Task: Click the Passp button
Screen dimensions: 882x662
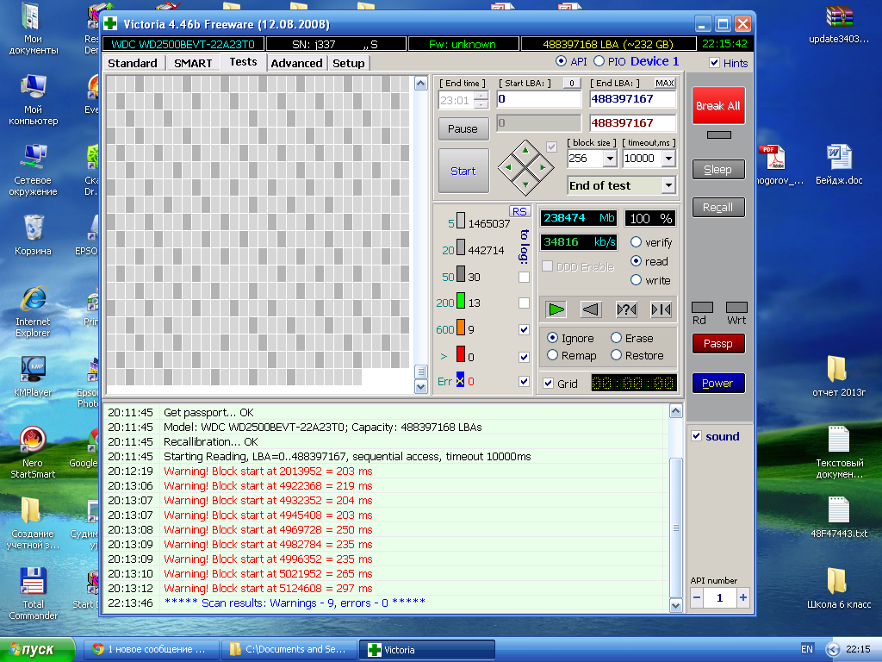Action: click(x=718, y=343)
